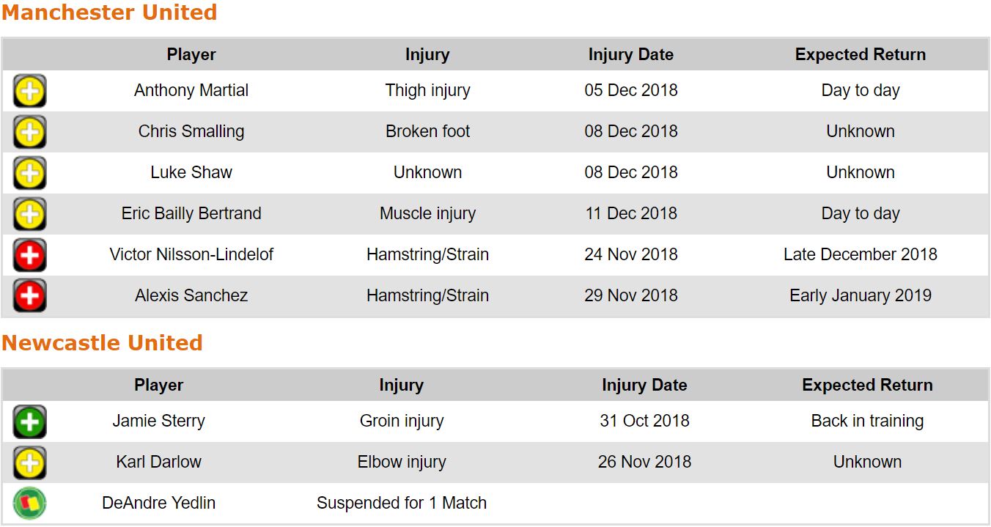991x527 pixels.
Task: Click Expected Return header in Newcastle table
Action: 867,385
